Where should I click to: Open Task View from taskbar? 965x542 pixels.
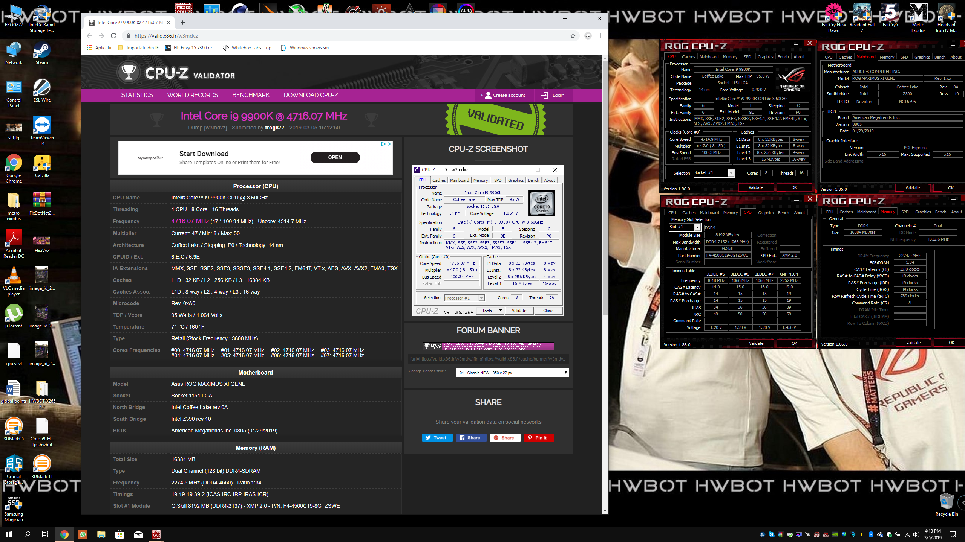[x=45, y=534]
